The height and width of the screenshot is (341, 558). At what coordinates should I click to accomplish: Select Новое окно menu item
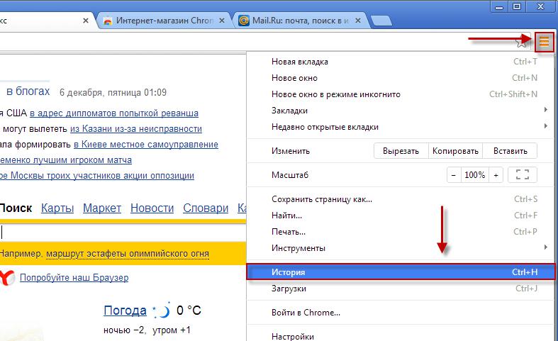[x=401, y=78]
